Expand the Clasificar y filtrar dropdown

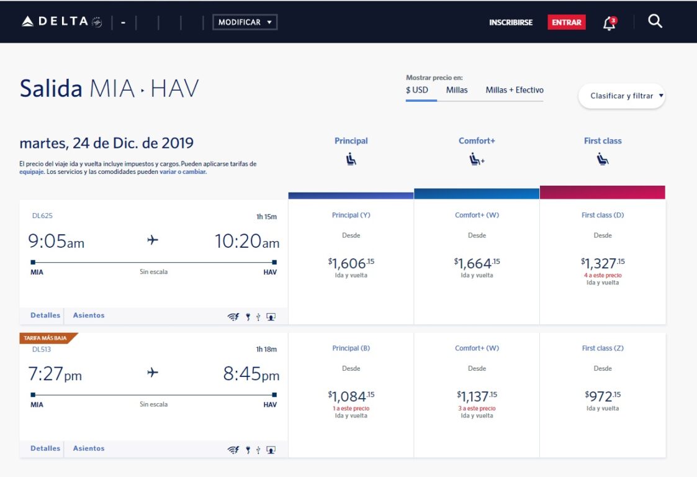tap(621, 96)
